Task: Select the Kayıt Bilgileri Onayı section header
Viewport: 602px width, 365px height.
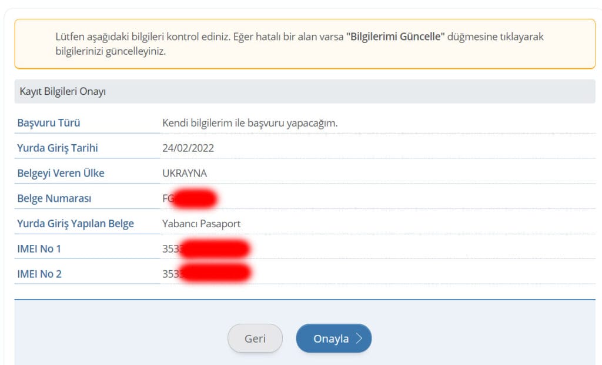Action: (x=62, y=92)
